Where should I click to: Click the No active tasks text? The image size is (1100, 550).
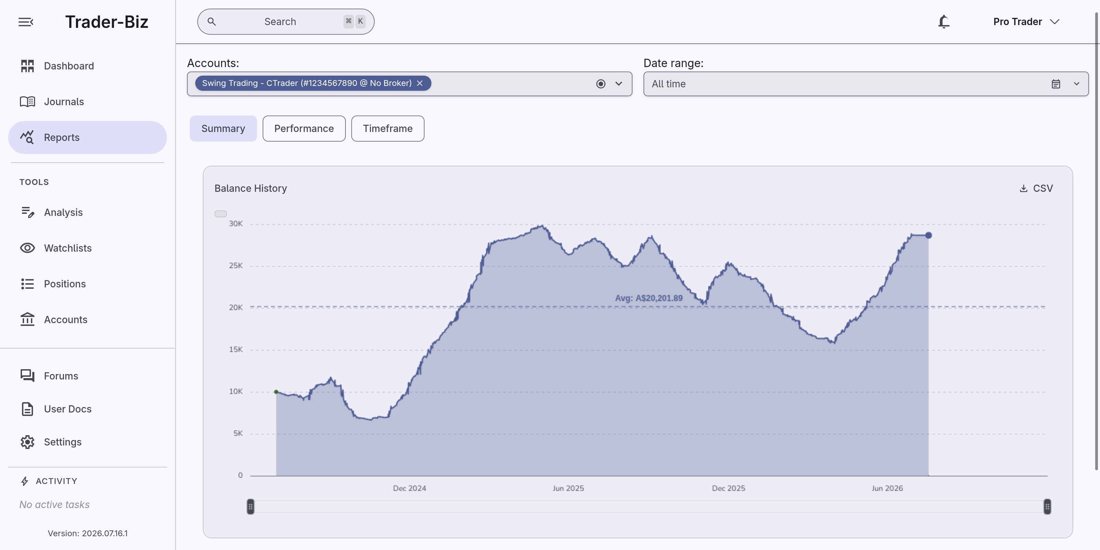tap(55, 505)
